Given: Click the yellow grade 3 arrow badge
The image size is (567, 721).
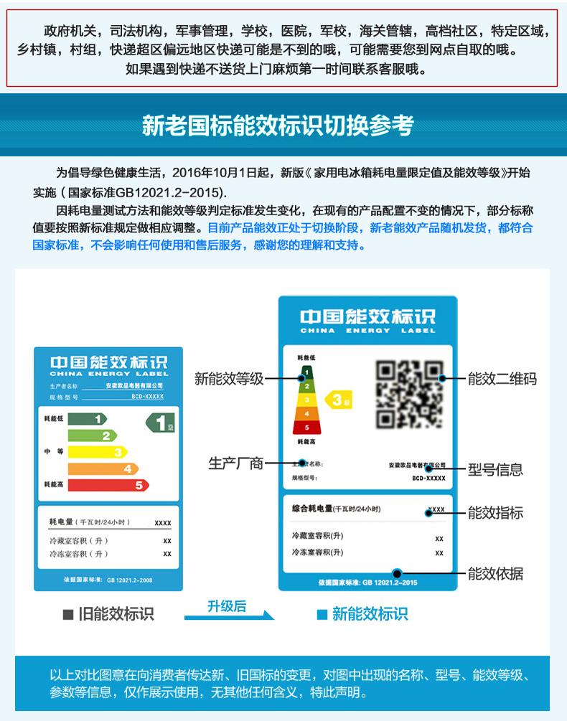Looking at the screenshot, I should 338,400.
